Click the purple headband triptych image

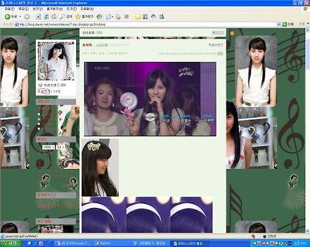(147, 215)
